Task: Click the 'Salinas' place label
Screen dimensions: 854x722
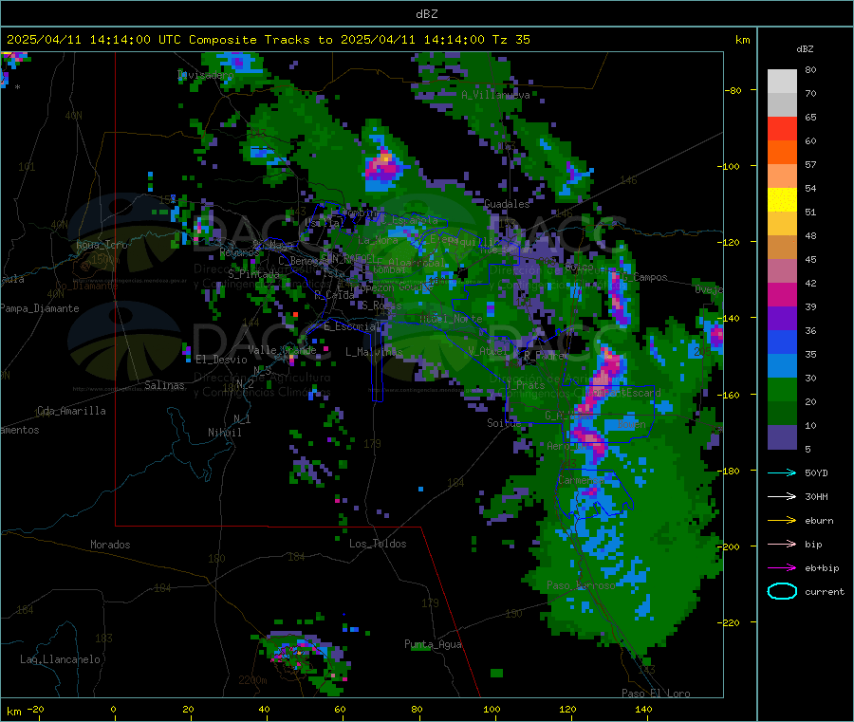Action: 164,385
